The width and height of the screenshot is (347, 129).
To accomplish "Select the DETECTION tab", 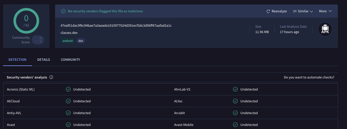I will tap(18, 59).
